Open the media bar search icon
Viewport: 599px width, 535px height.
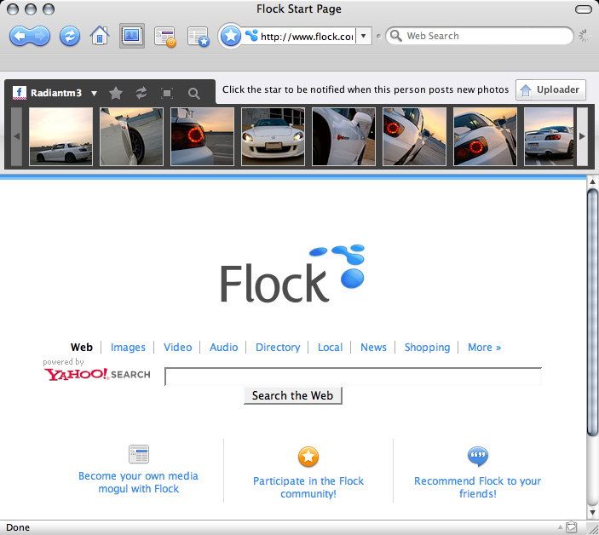coord(193,93)
